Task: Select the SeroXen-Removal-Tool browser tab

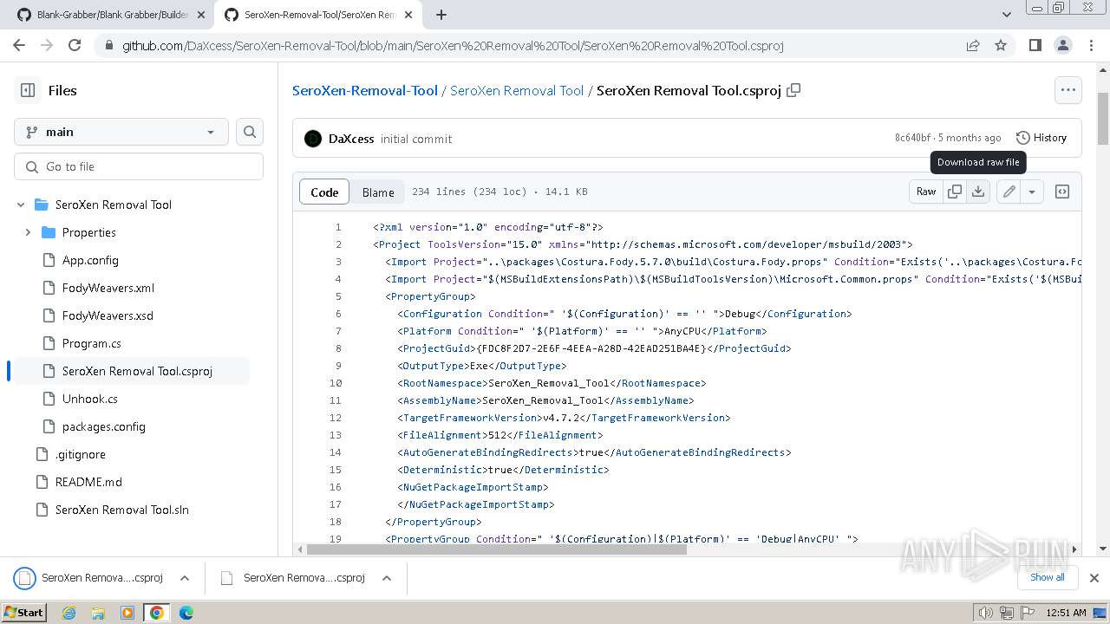Action: pyautogui.click(x=319, y=15)
